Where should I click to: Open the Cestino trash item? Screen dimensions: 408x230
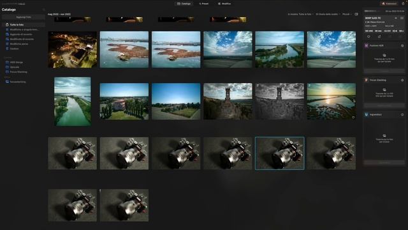pos(12,49)
